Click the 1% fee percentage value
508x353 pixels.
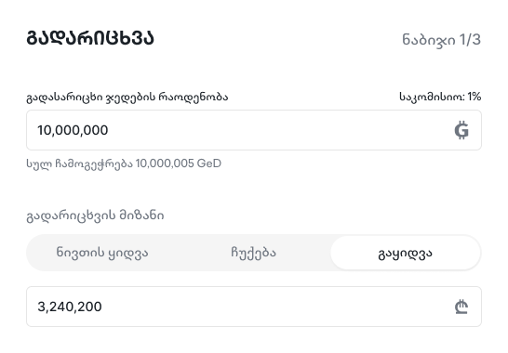[475, 97]
